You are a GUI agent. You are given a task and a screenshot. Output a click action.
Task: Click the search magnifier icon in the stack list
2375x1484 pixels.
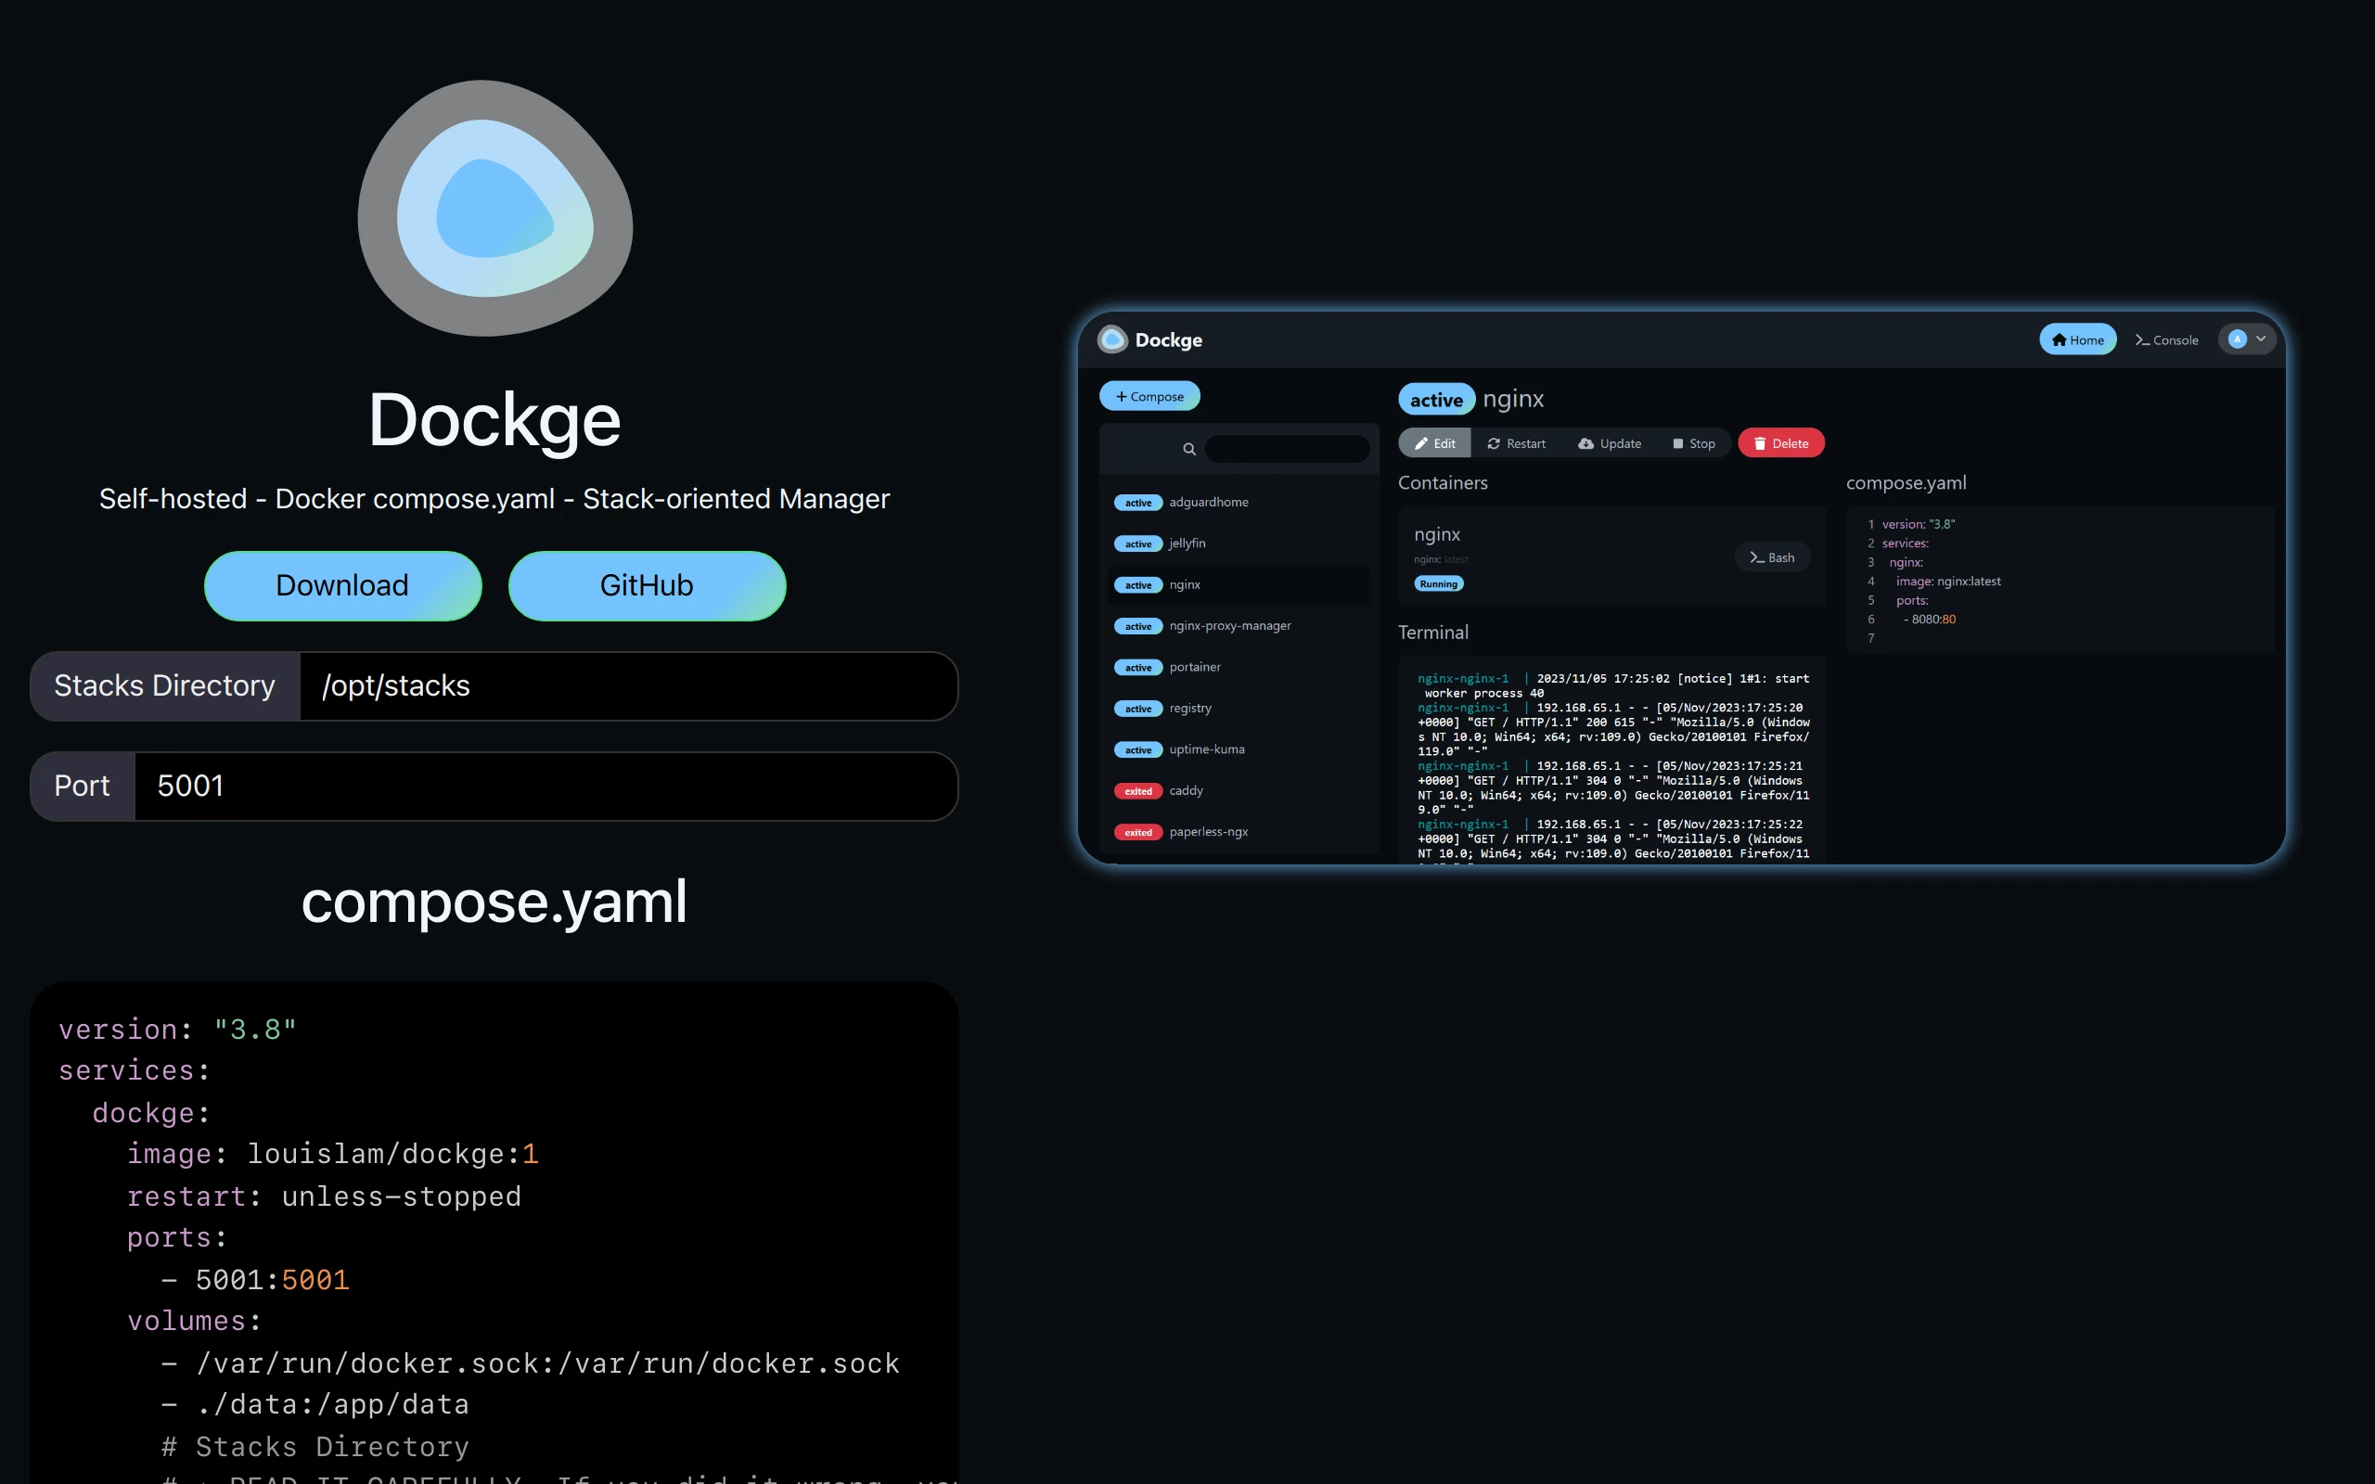[x=1188, y=449]
